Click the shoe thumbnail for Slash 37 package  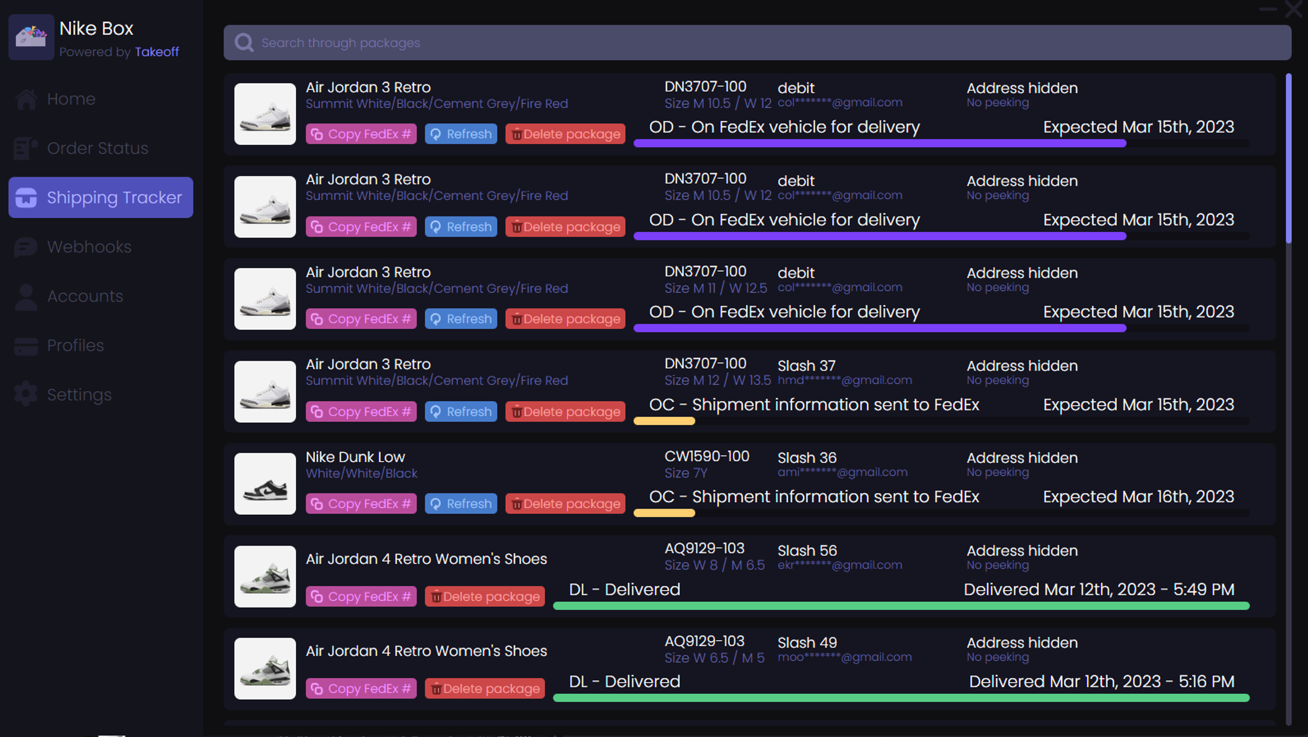[x=265, y=392]
